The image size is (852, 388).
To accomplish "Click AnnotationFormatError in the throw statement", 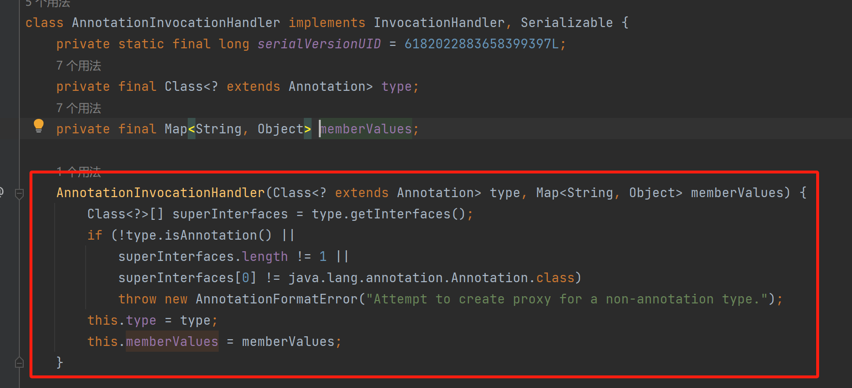I will (x=276, y=299).
